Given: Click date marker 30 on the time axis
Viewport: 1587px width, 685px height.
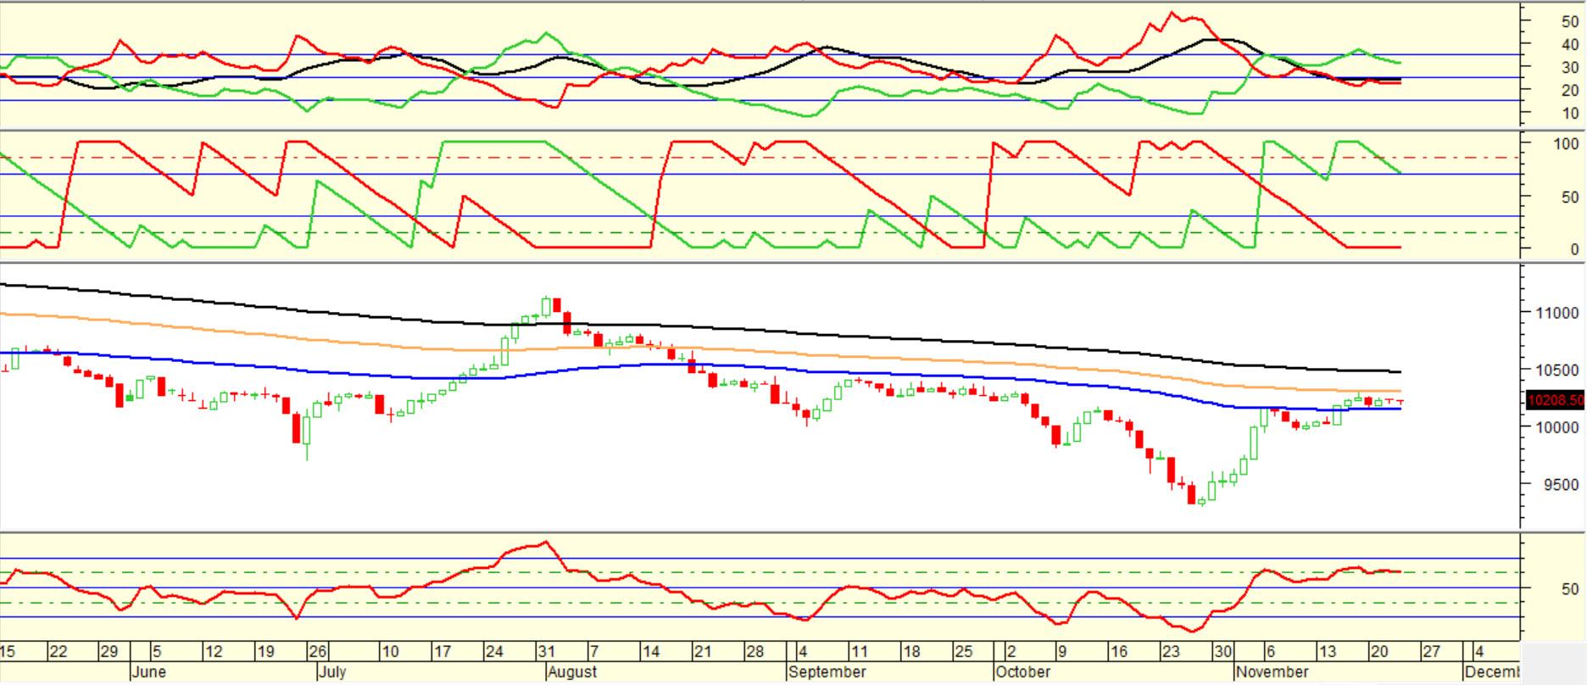Looking at the screenshot, I should coord(1222,652).
